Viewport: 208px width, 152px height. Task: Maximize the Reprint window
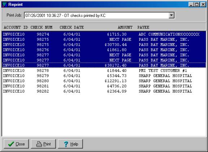[x=197, y=4]
